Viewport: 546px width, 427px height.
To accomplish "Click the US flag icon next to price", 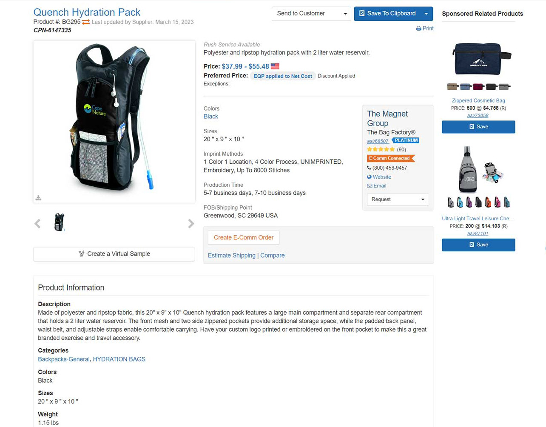I will tap(275, 66).
